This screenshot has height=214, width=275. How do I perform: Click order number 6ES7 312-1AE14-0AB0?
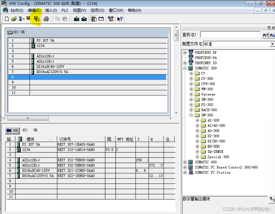[x=76, y=150]
